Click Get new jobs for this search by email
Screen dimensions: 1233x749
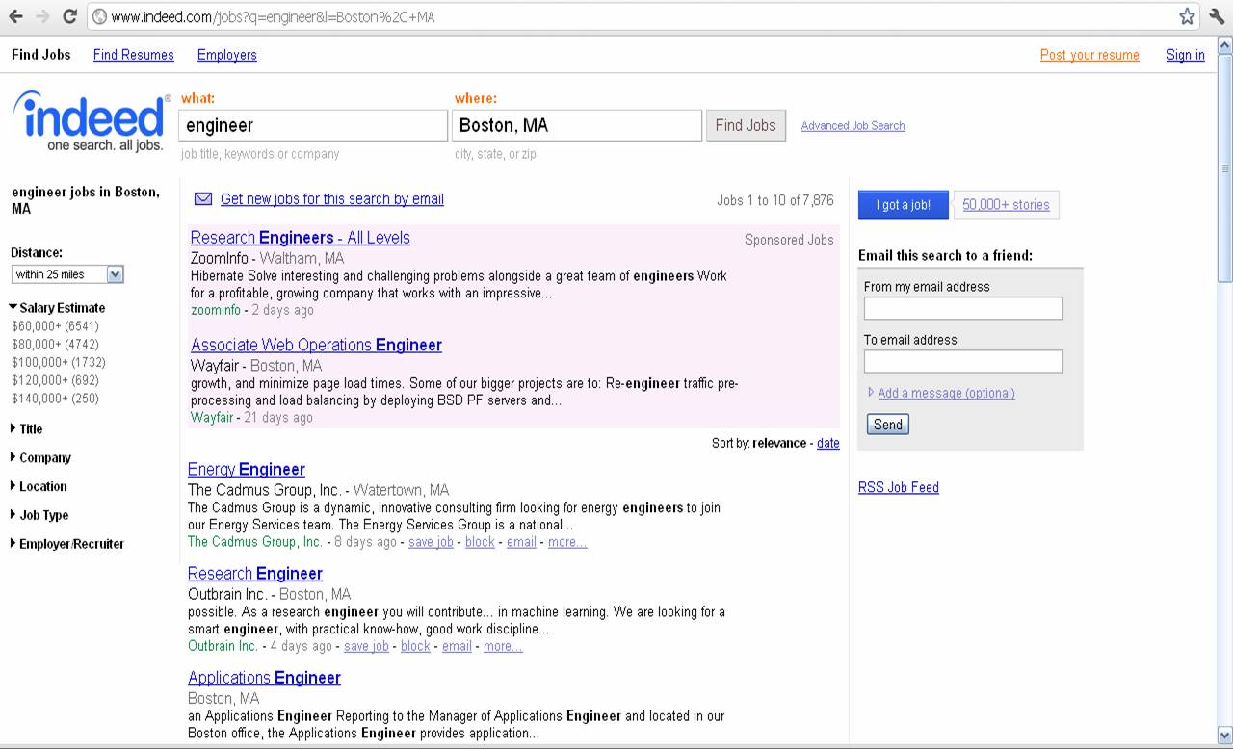[332, 199]
